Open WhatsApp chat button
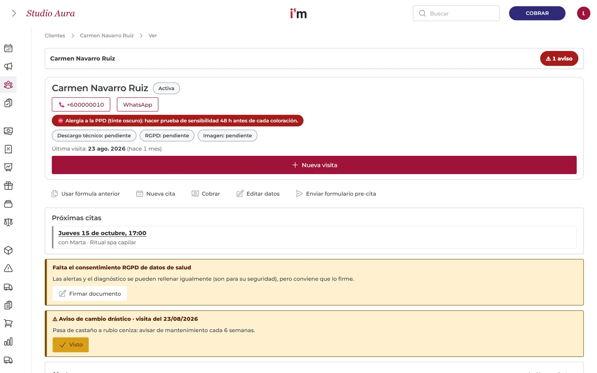 (138, 104)
